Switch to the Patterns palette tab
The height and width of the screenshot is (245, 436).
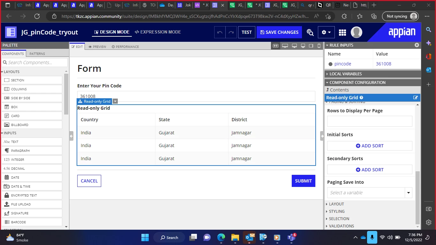(x=37, y=54)
